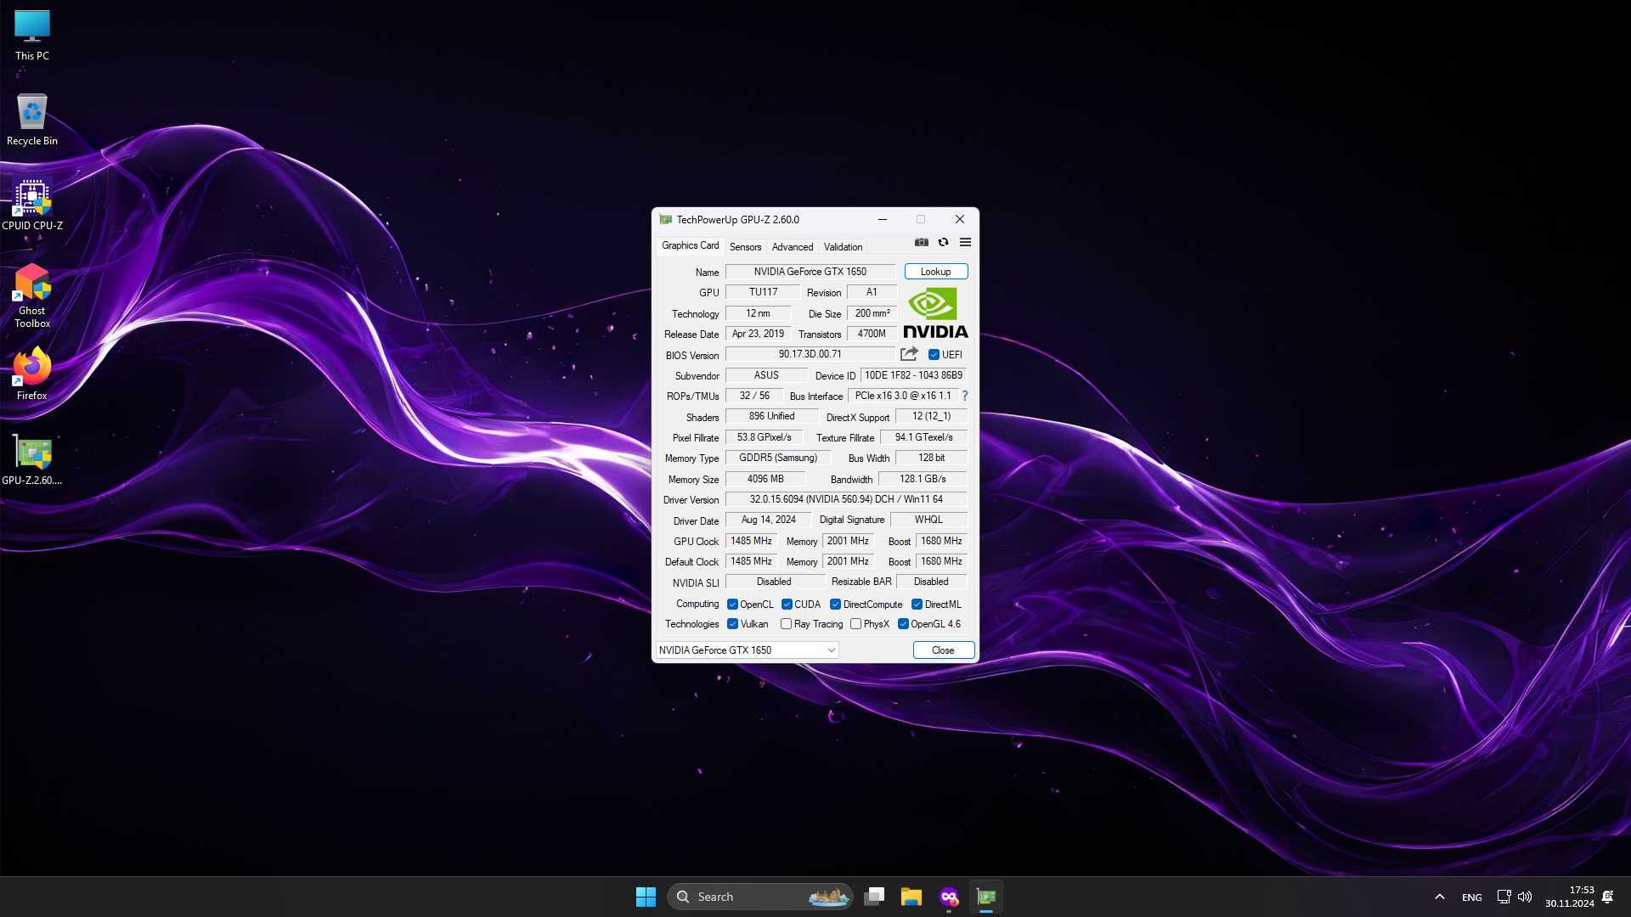
Task: Click the Transistors value 4700M
Action: 871,334
